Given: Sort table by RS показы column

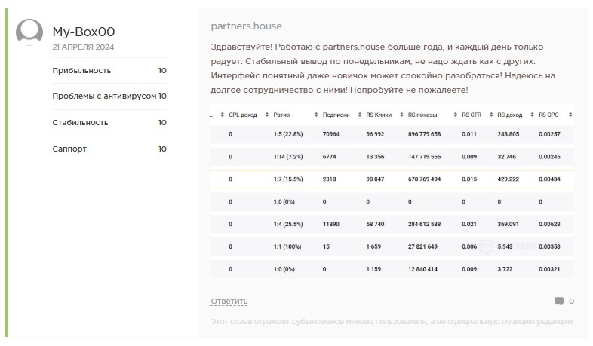Looking at the screenshot, I should pos(422,115).
